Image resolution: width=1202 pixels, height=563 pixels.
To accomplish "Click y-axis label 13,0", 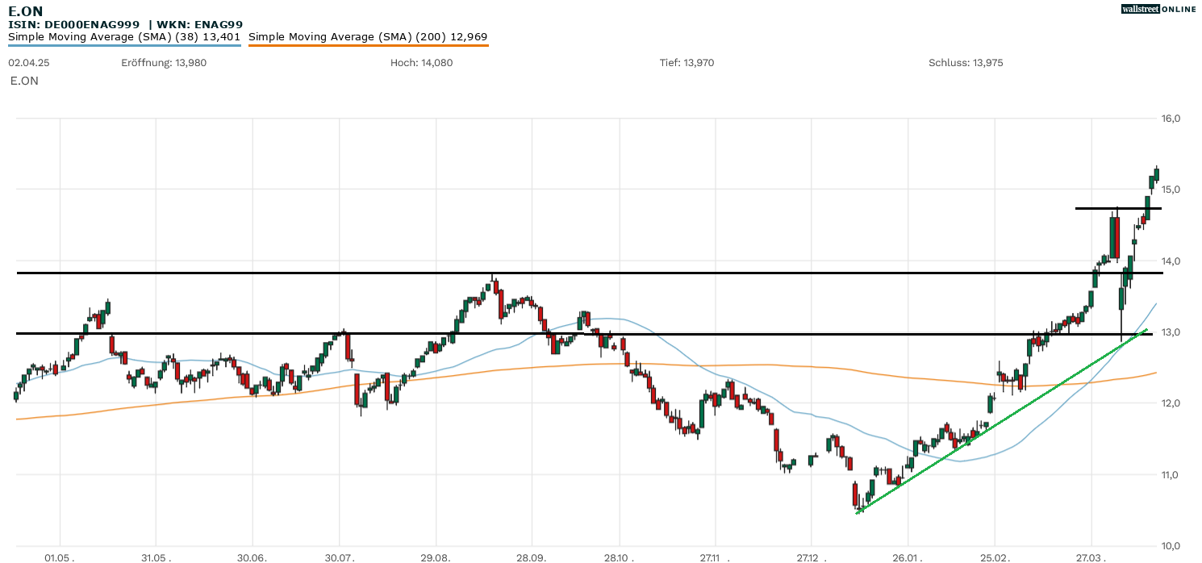I will coord(1171,332).
